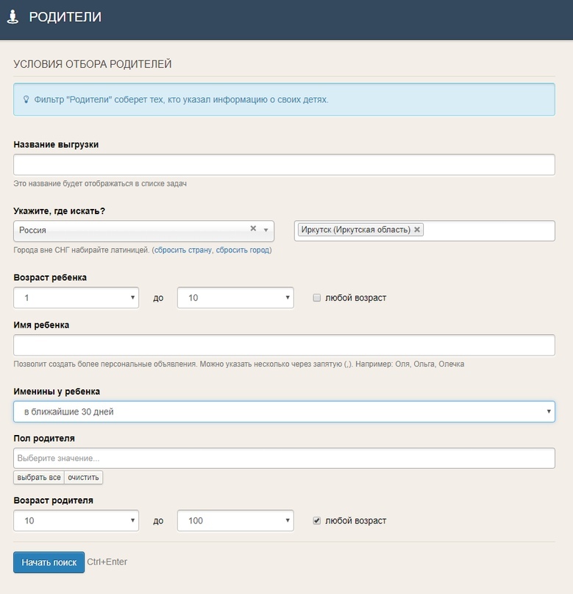Click the сбросить город link
573x594 pixels.
click(243, 250)
